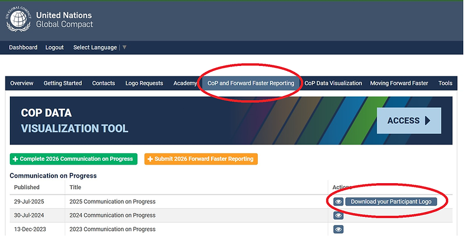
Task: Go to Dashboard in the top menu
Action: (23, 47)
